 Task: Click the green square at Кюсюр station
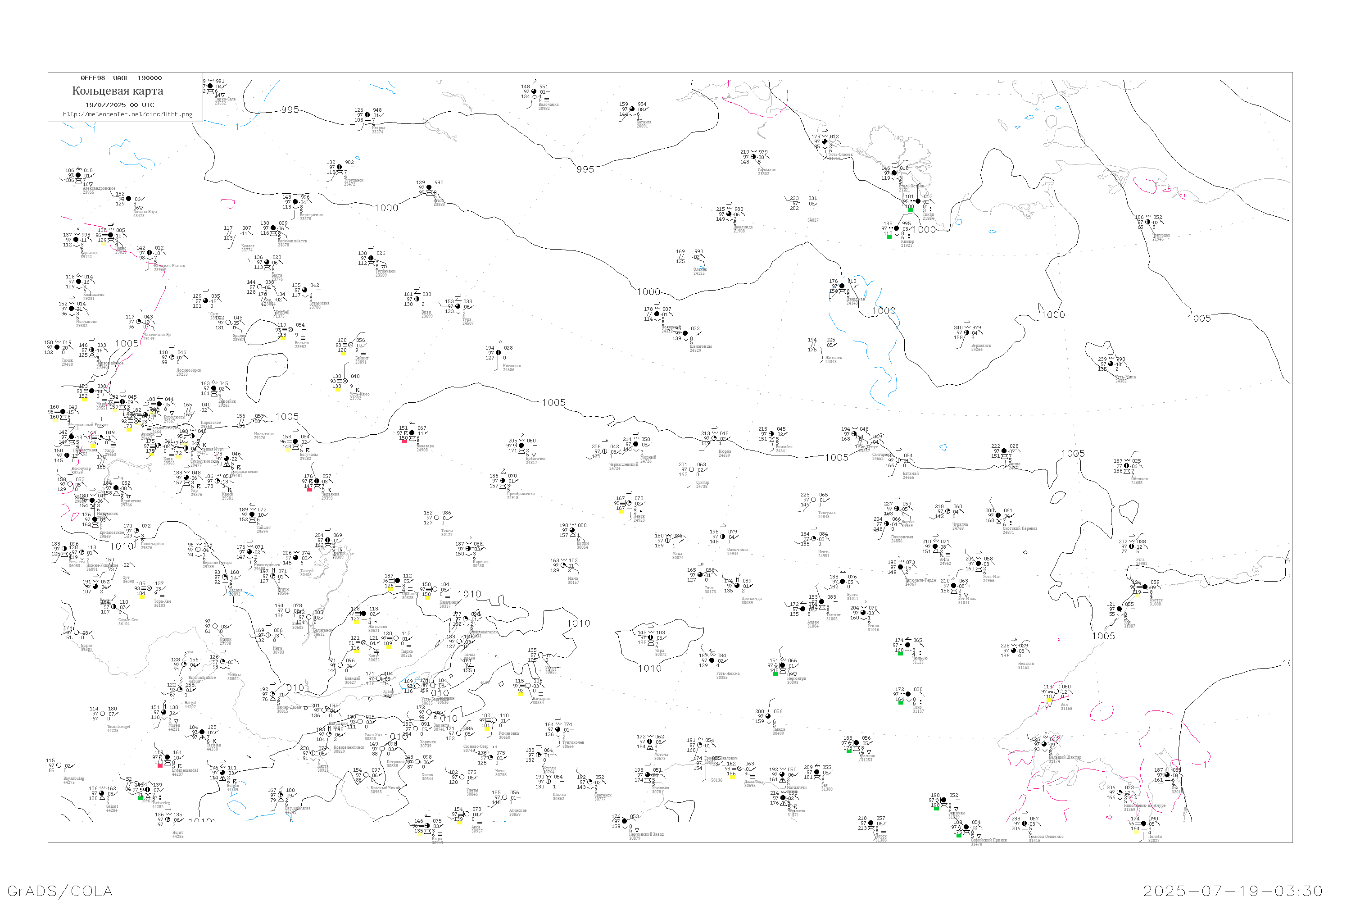point(889,237)
